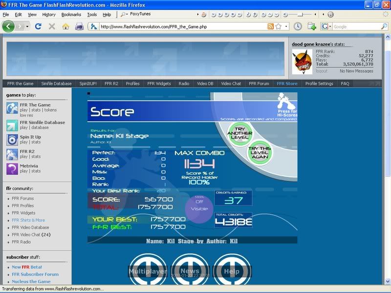This screenshot has width=391, height=293.
Task: Open the FFR Forums community link
Action: pos(23,199)
